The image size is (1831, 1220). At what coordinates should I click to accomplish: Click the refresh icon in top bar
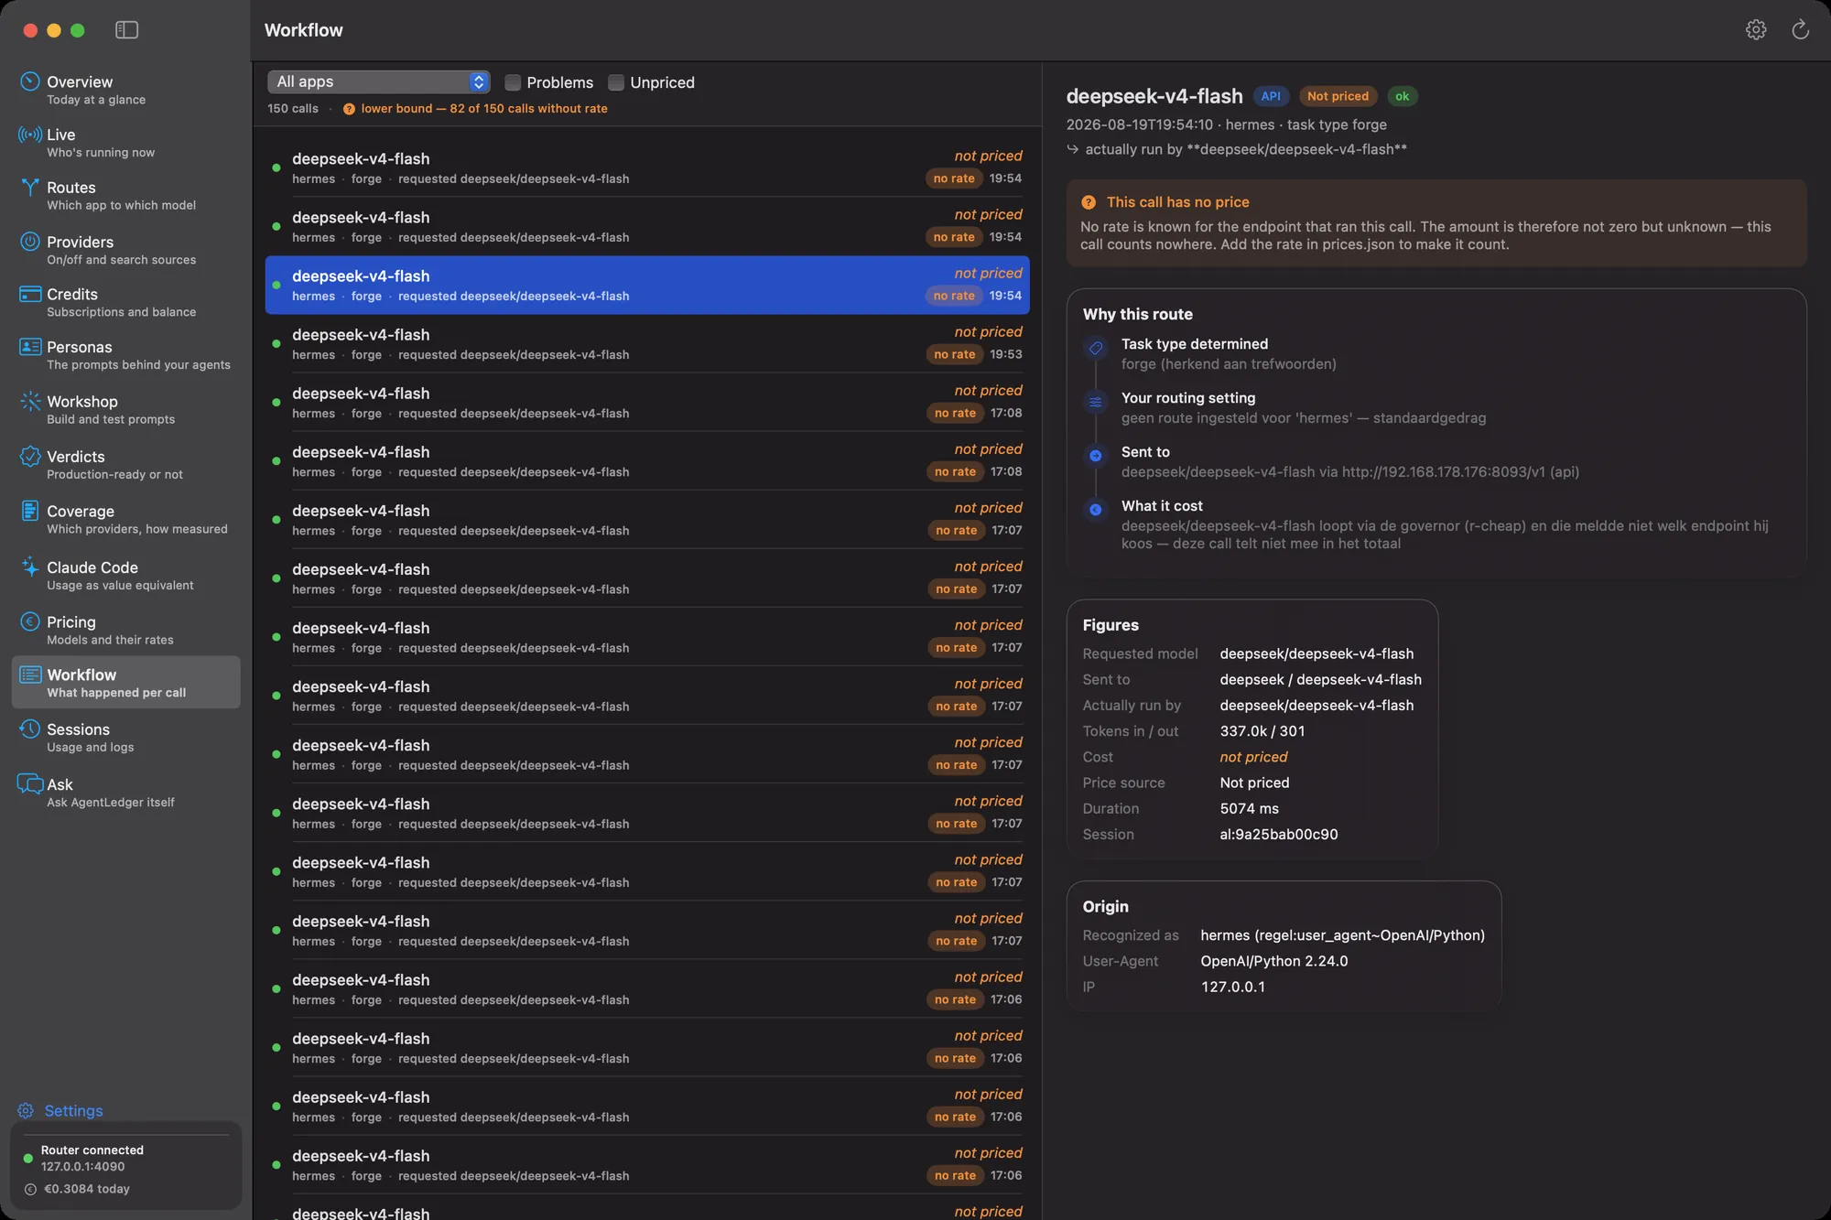[x=1800, y=30]
